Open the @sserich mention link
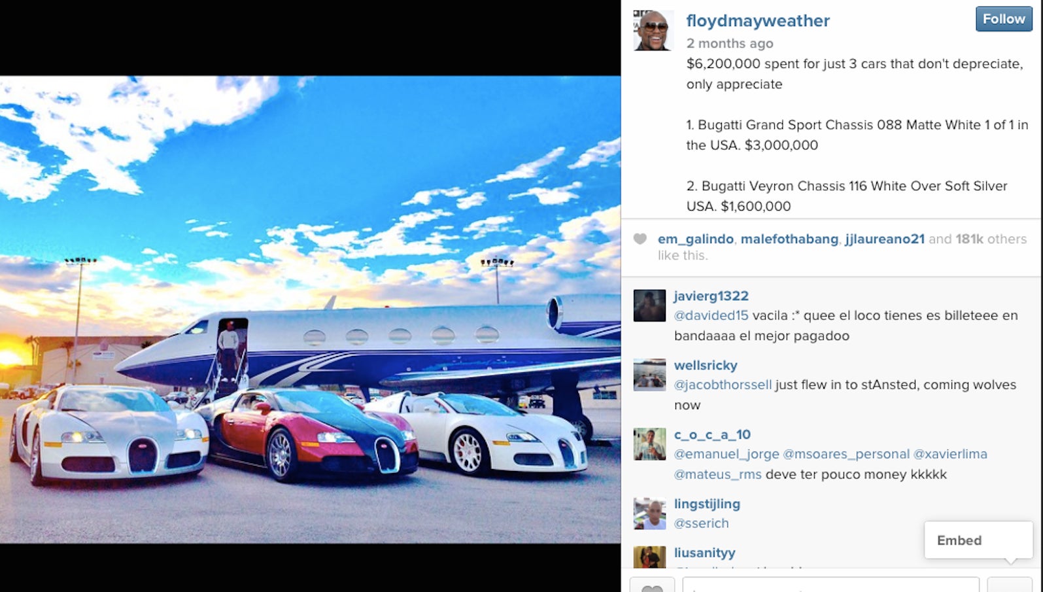 pyautogui.click(x=701, y=523)
